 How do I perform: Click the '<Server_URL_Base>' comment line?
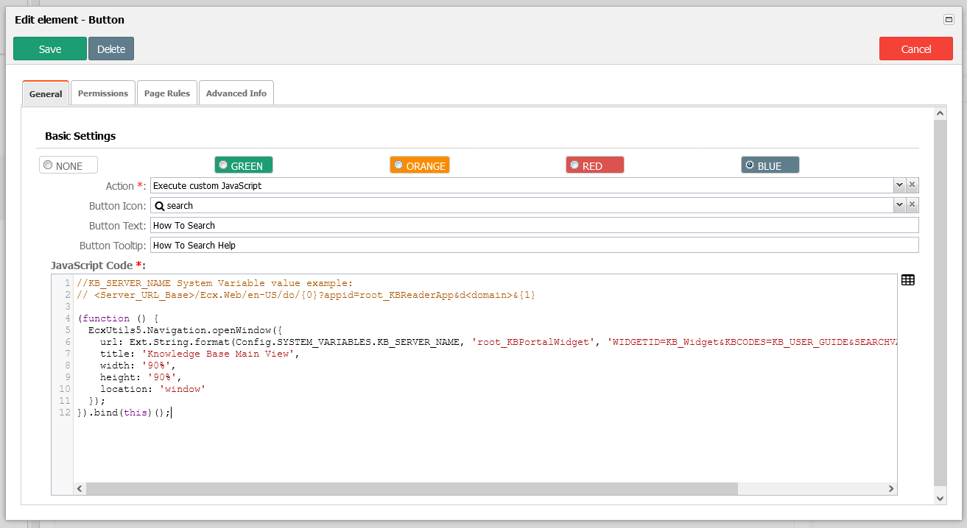pos(306,295)
